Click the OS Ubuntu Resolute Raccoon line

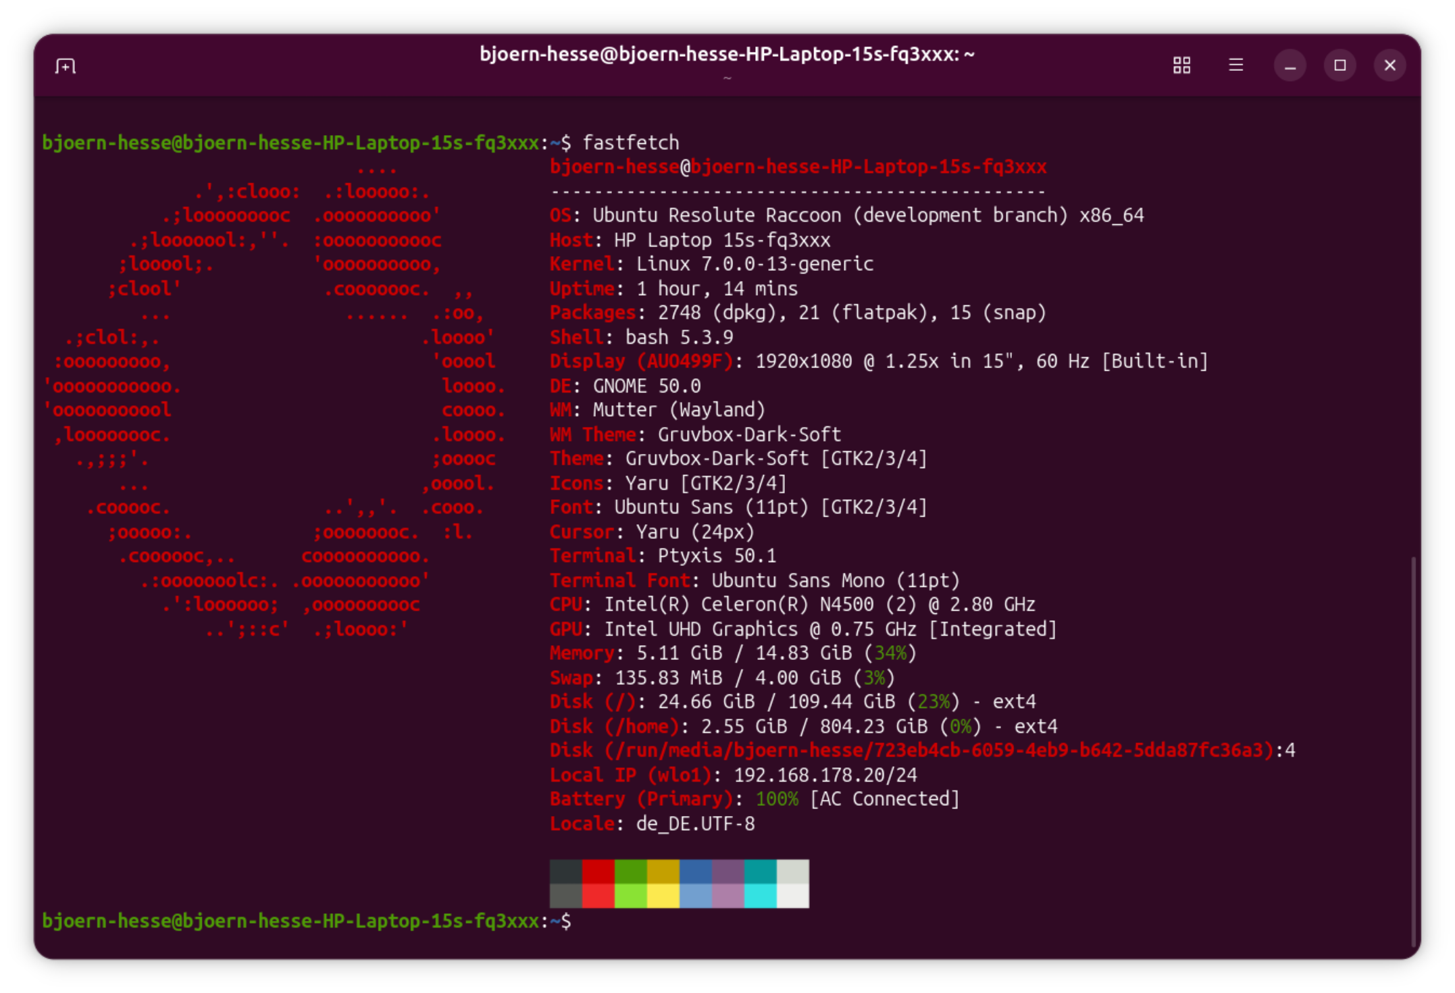click(x=846, y=215)
